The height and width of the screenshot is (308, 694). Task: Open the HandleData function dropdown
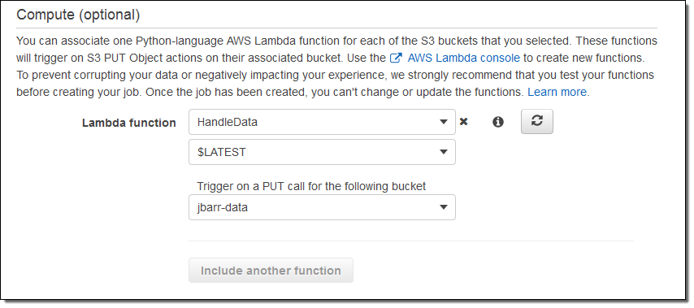[x=322, y=122]
